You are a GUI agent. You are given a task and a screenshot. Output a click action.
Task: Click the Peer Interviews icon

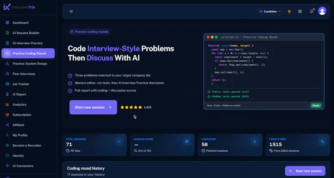pyautogui.click(x=7, y=74)
